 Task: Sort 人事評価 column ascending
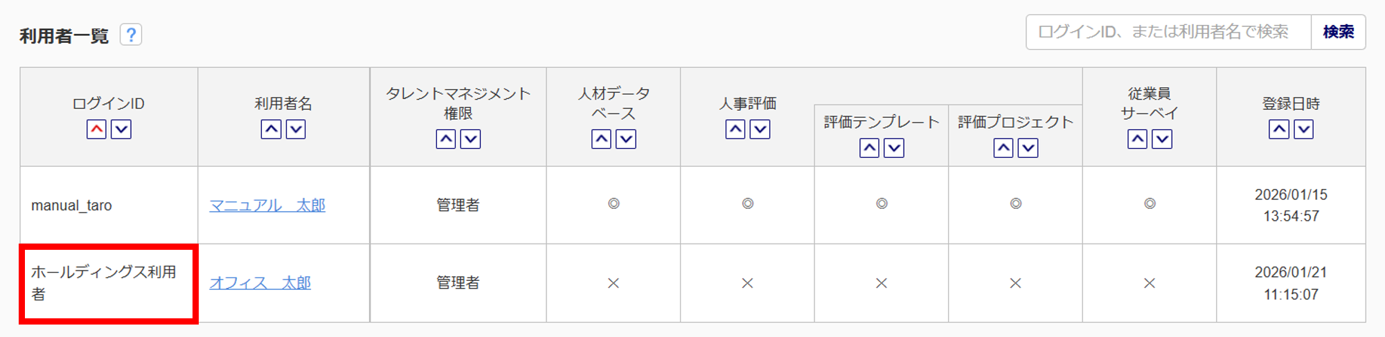click(x=735, y=129)
